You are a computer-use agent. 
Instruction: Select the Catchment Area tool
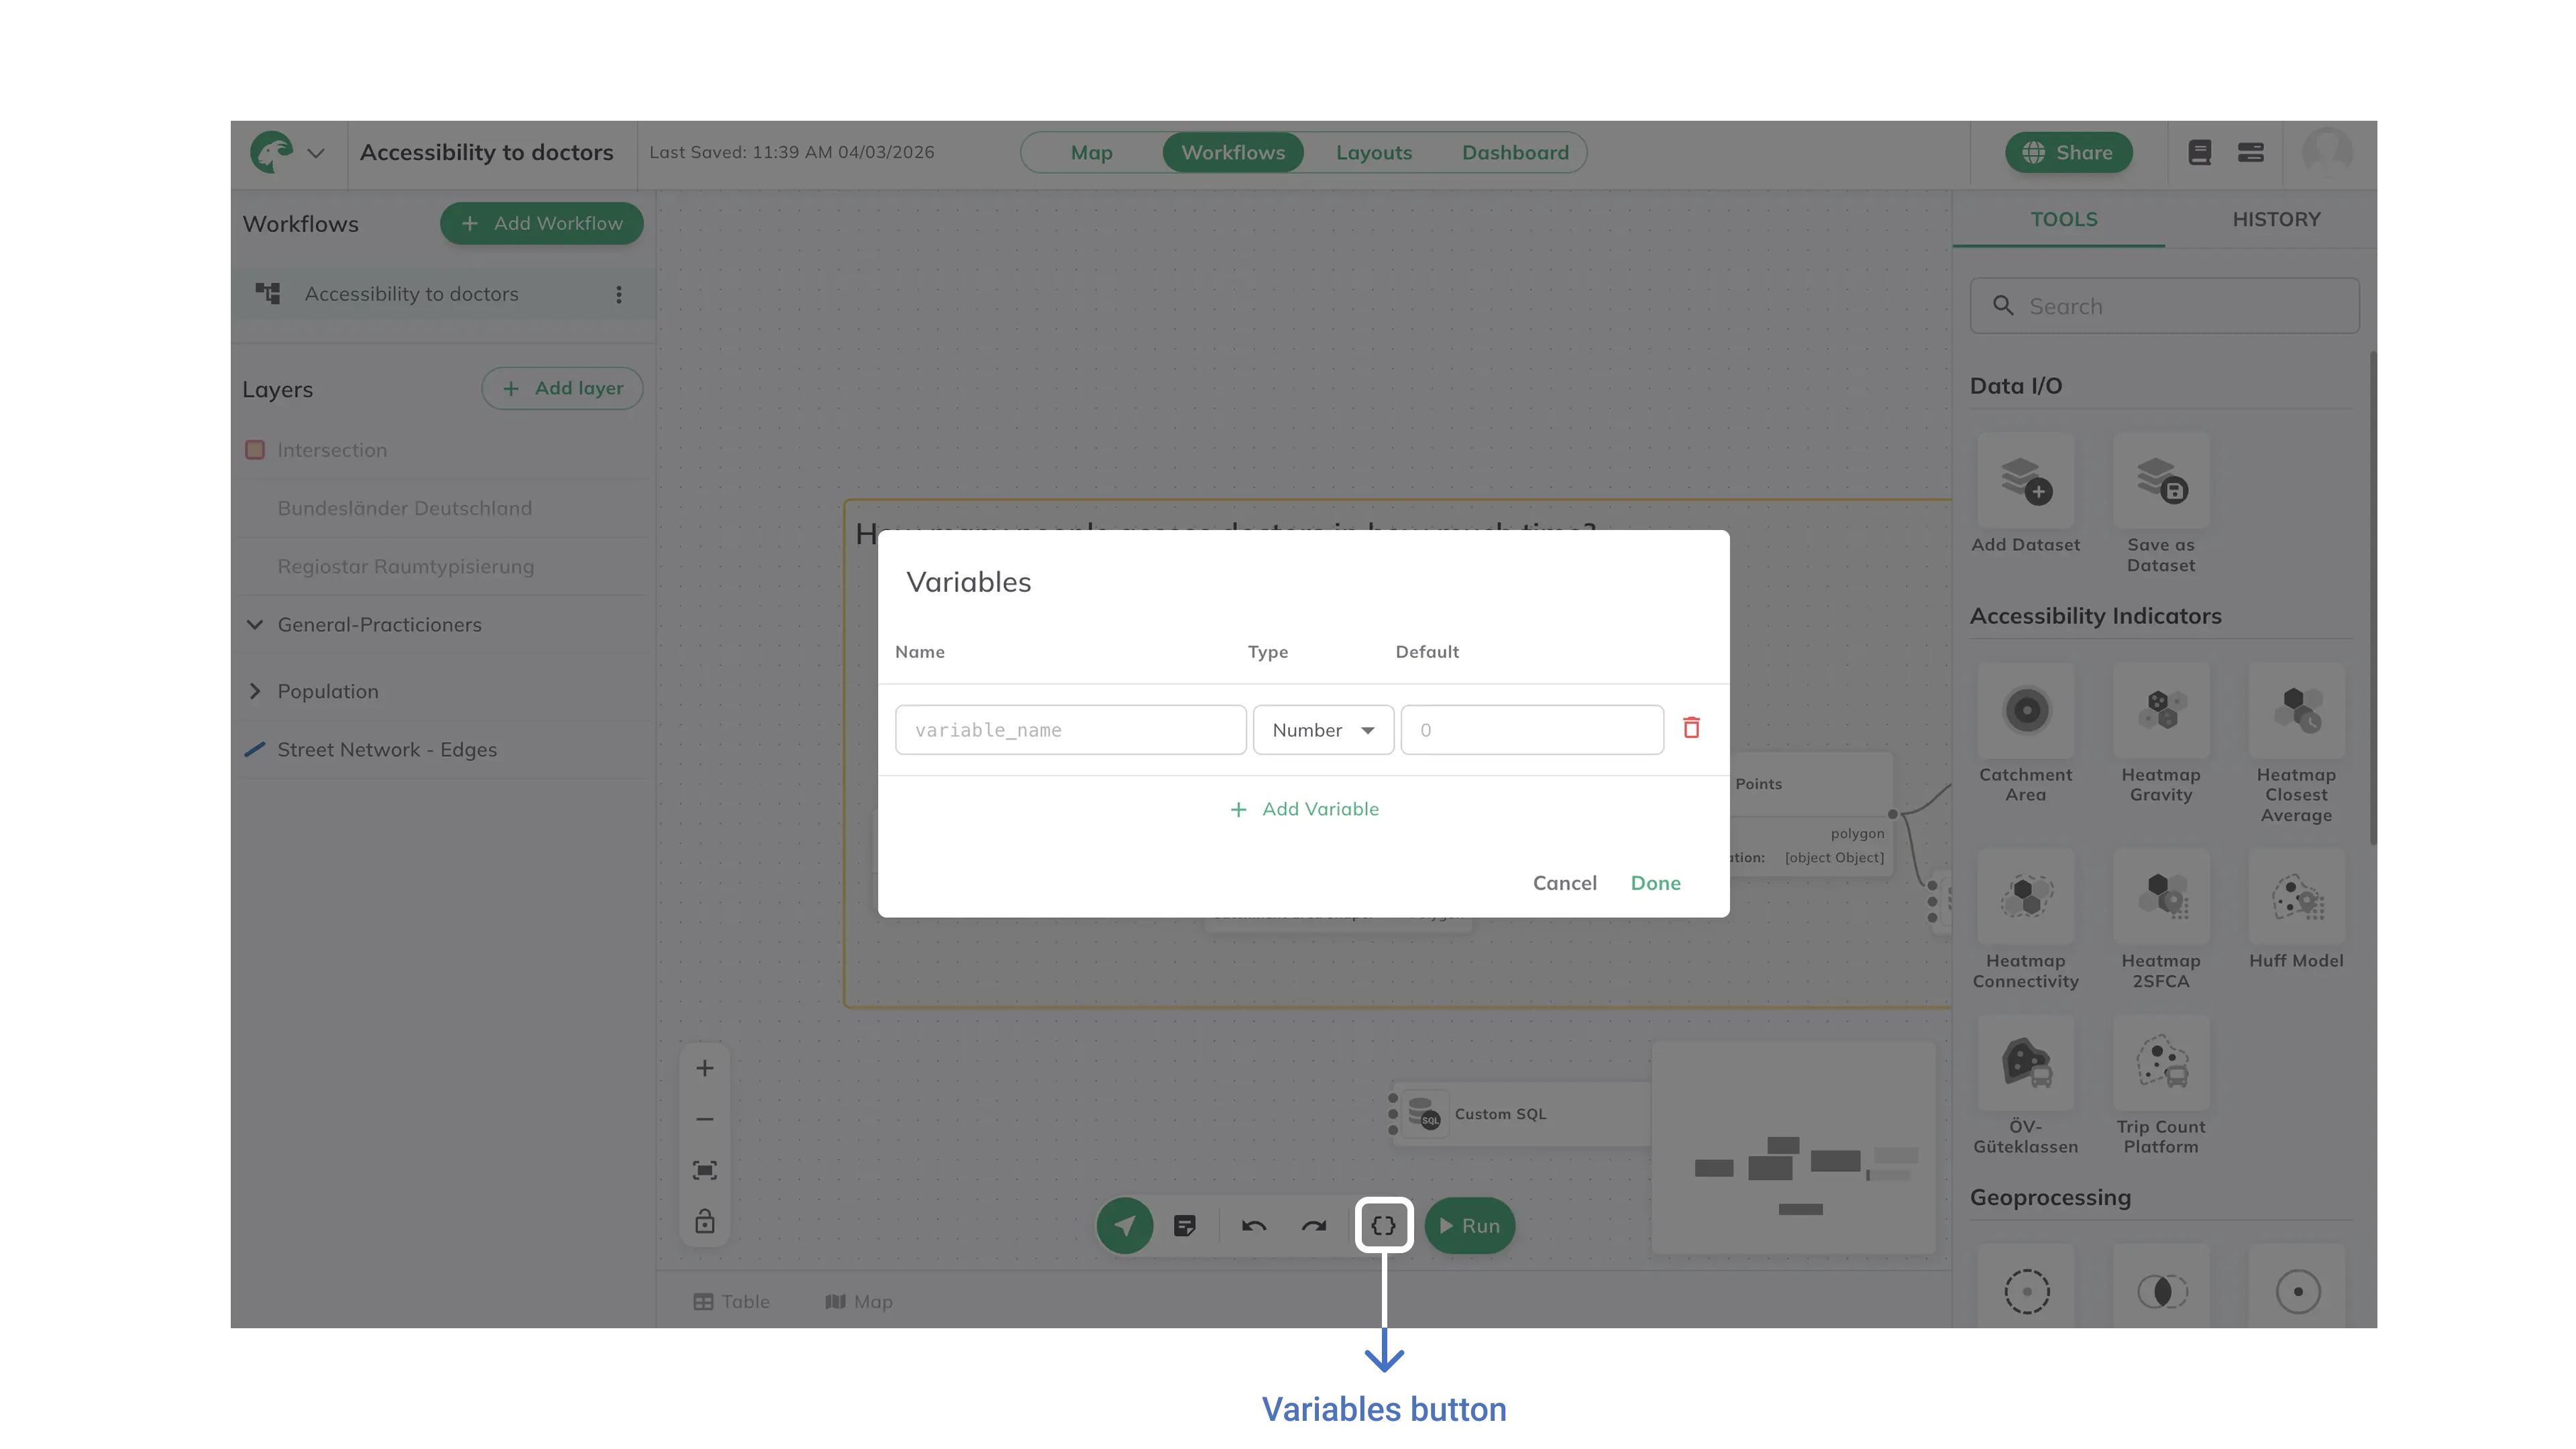tap(2026, 711)
